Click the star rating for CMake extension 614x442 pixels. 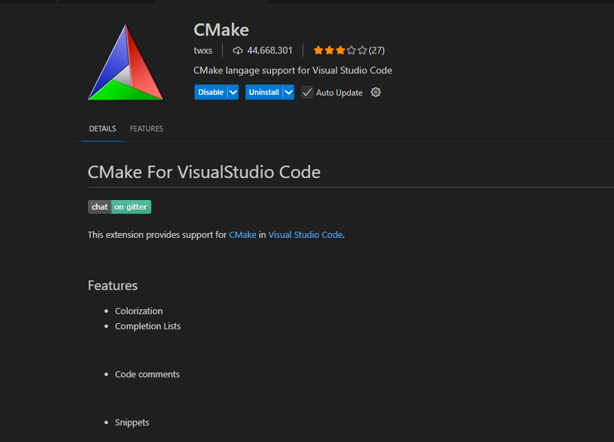tap(340, 50)
